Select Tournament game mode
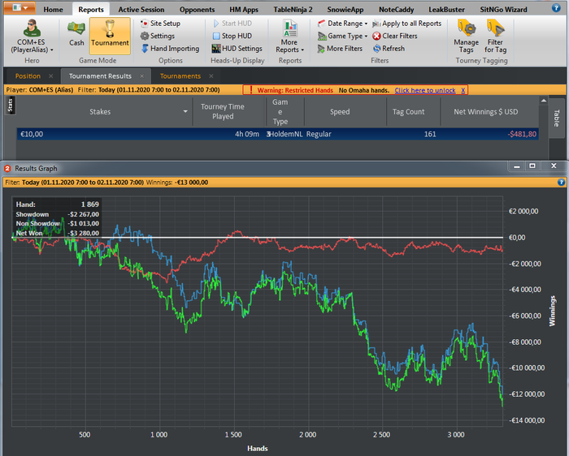Screen dimensions: 569x456 point(110,36)
